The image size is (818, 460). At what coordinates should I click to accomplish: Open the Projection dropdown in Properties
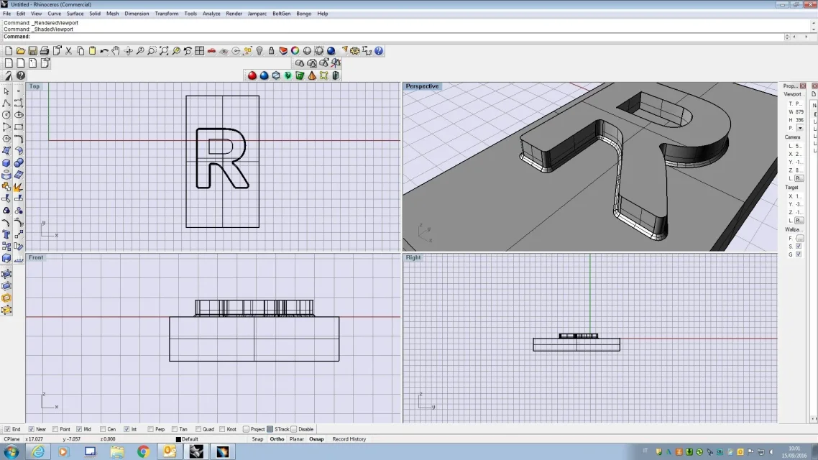[800, 129]
